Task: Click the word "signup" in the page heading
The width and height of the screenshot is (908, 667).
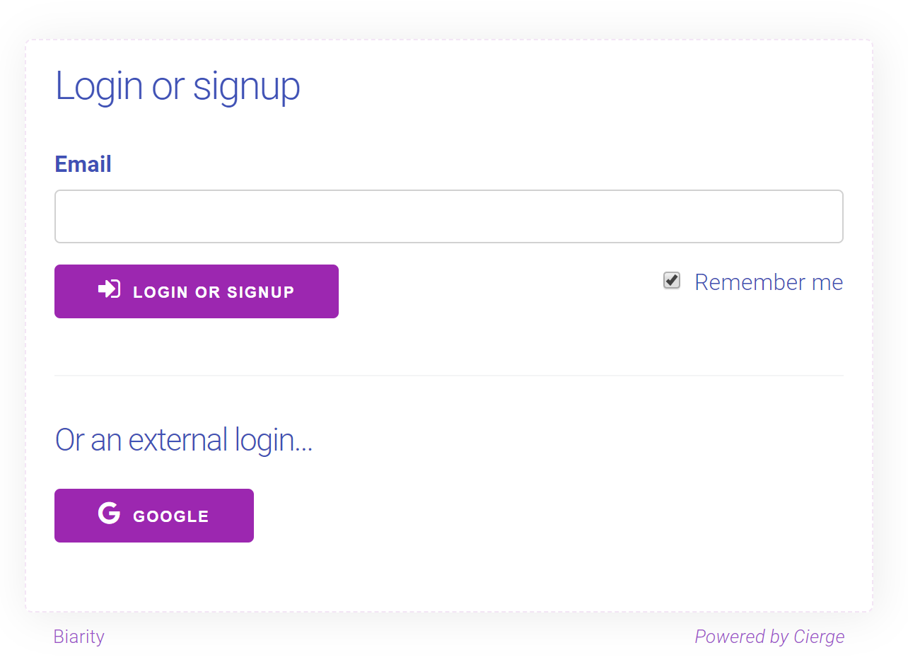Action: [x=247, y=86]
